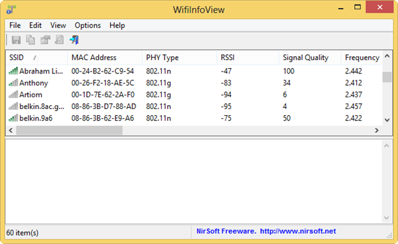Screen dimensions: 398x244
Task: Click the WifiInfoView app icon in title bar
Action: (x=11, y=10)
